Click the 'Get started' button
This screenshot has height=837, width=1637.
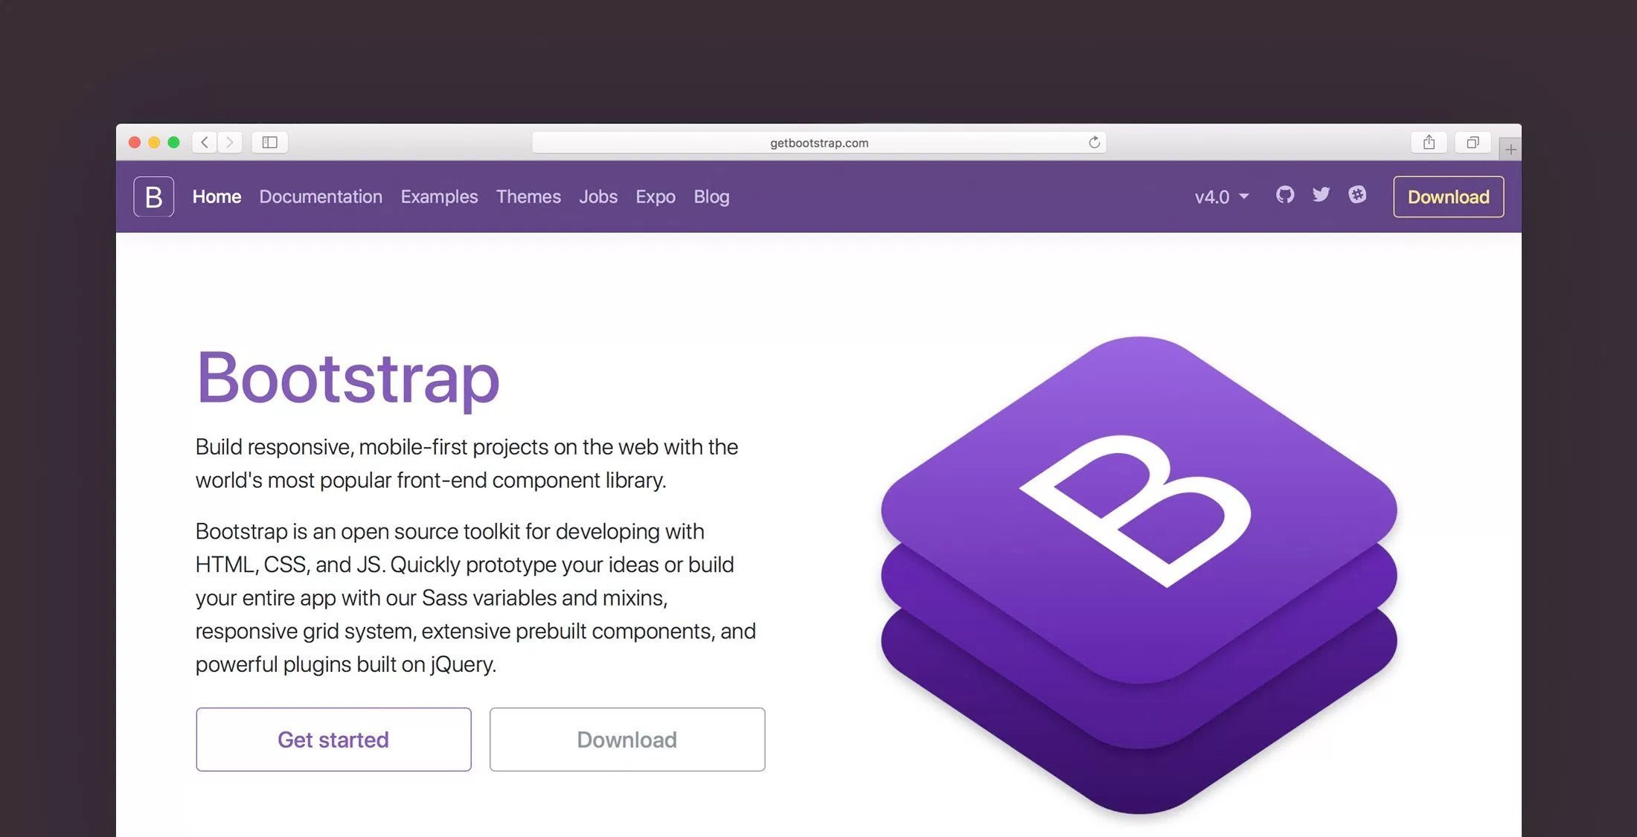[332, 739]
